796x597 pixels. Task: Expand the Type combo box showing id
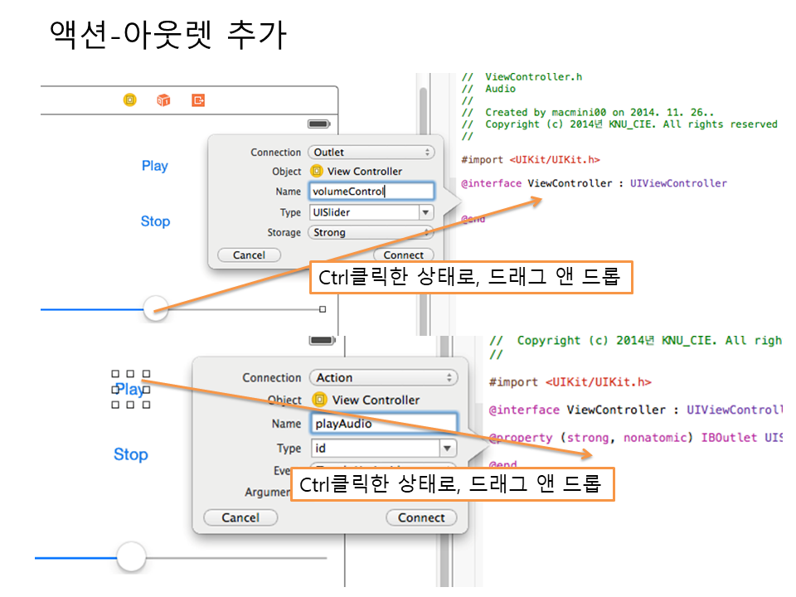[x=447, y=449]
